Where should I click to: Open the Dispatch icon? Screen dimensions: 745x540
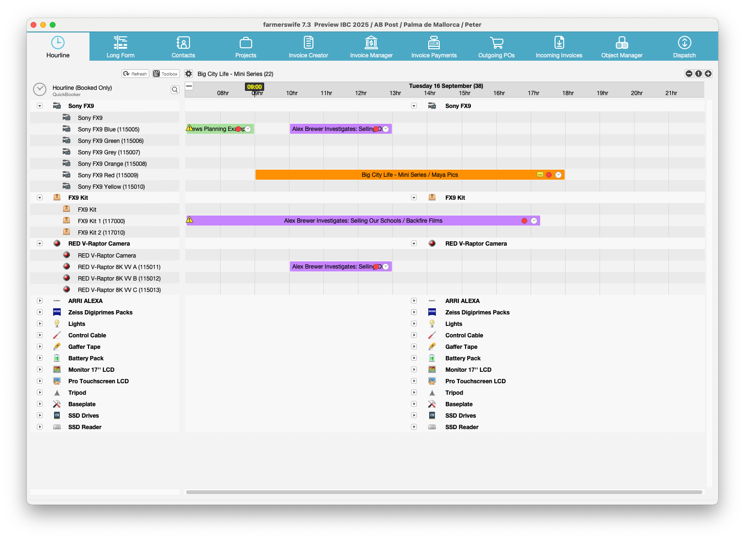coord(685,43)
